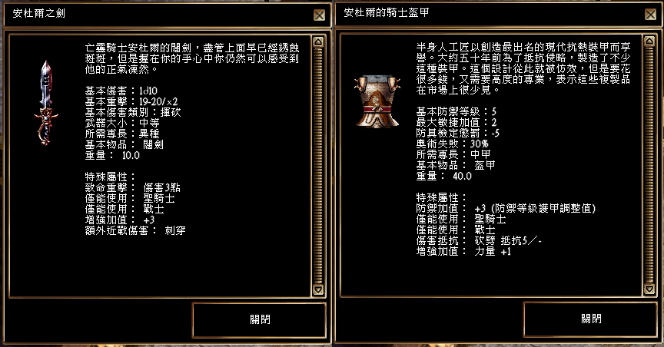Image resolution: width=664 pixels, height=347 pixels.
Task: Click the 額外近戰傷害: 刺穿 property line
Action: pos(135,230)
